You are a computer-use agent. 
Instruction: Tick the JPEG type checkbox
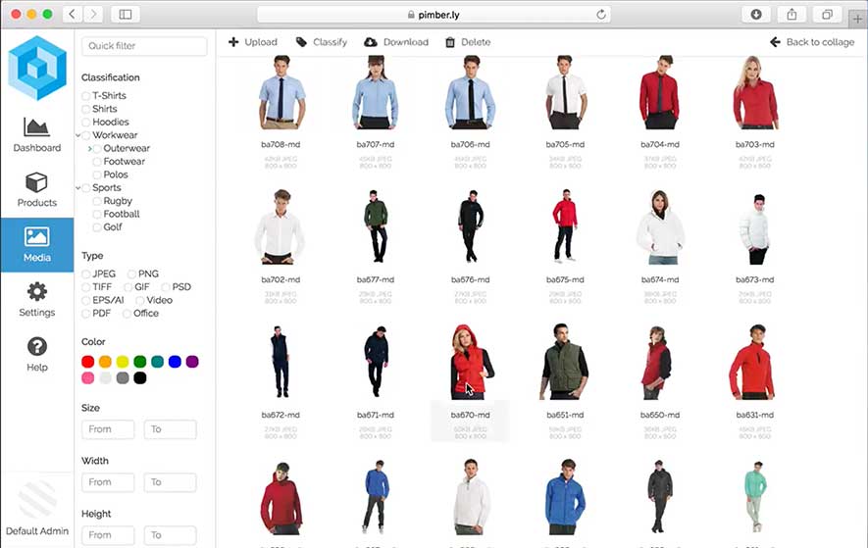point(86,274)
